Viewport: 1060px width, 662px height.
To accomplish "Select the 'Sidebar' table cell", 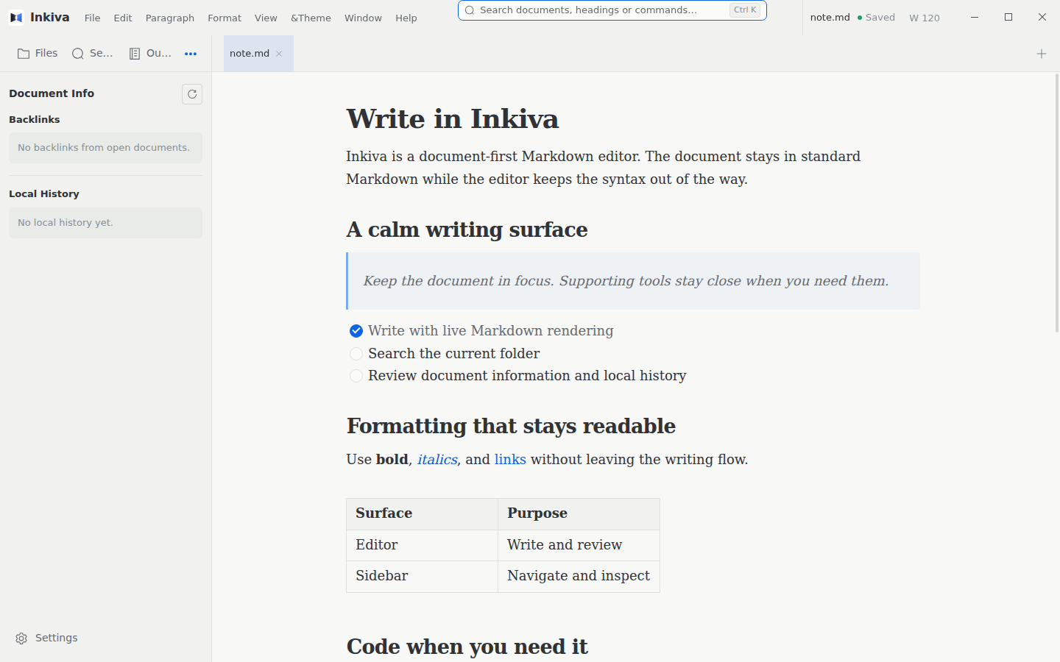I will pos(423,577).
